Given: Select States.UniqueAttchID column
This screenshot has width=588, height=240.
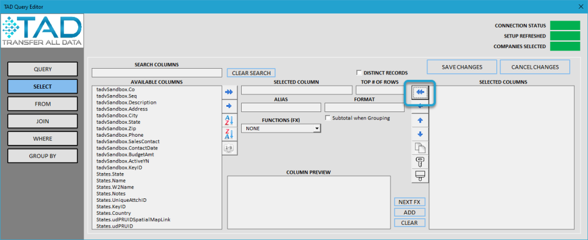Looking at the screenshot, I should point(121,200).
